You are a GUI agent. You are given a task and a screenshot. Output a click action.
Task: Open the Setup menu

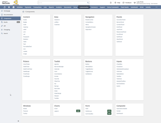click(75, 7)
